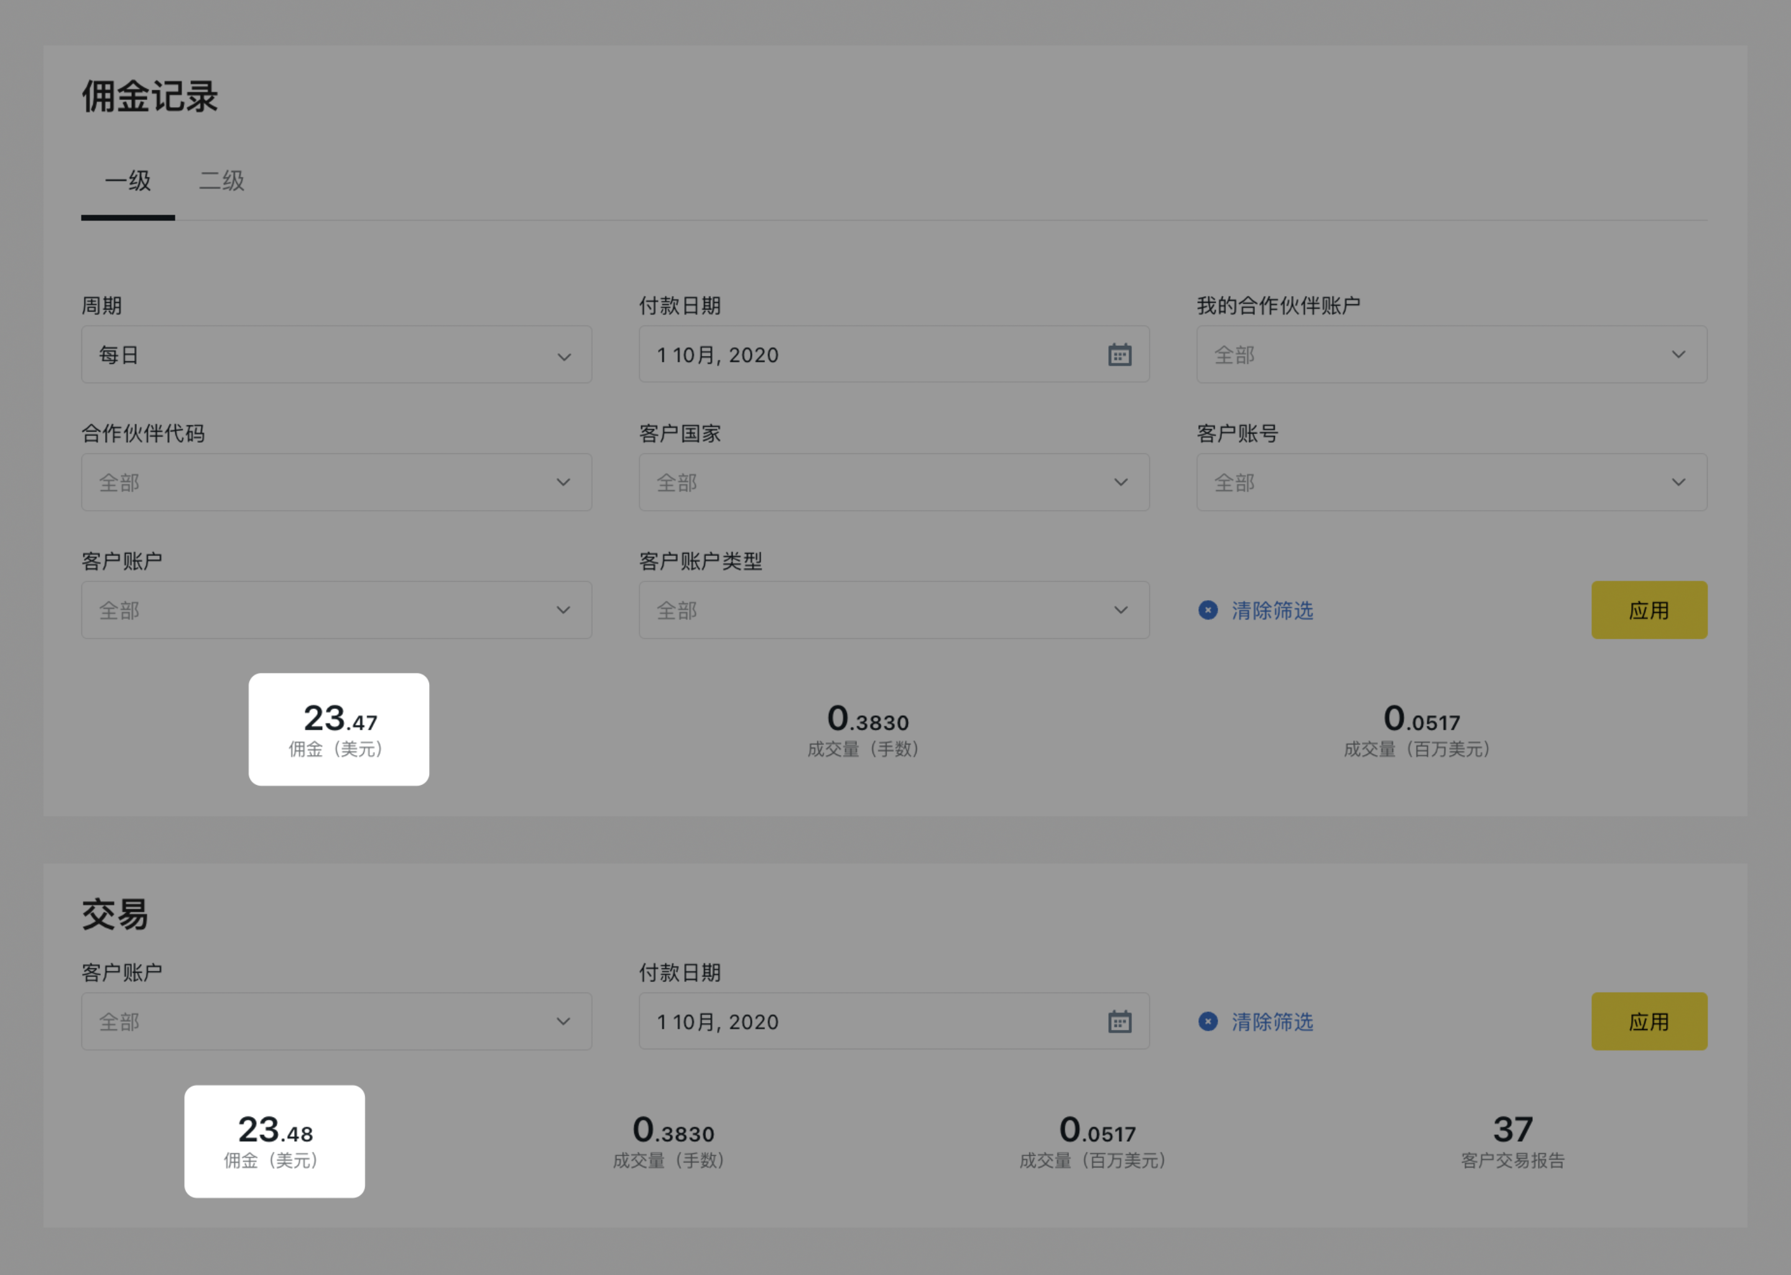Switch to the 二级 tab
1791x1275 pixels.
tap(221, 182)
